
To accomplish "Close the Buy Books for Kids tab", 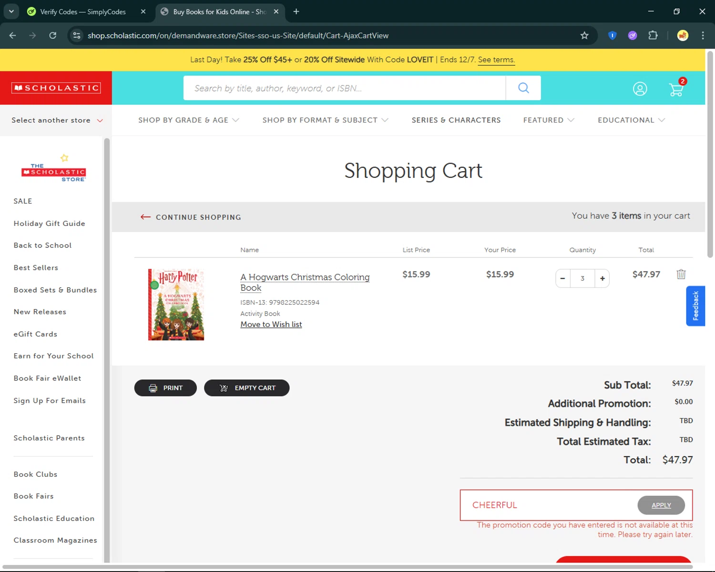I will 276,11.
